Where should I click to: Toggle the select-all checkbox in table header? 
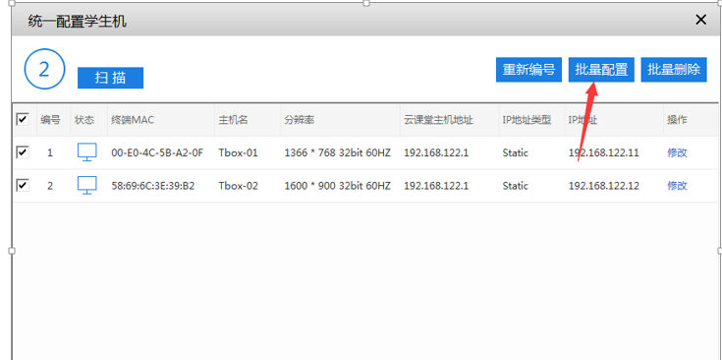point(22,119)
